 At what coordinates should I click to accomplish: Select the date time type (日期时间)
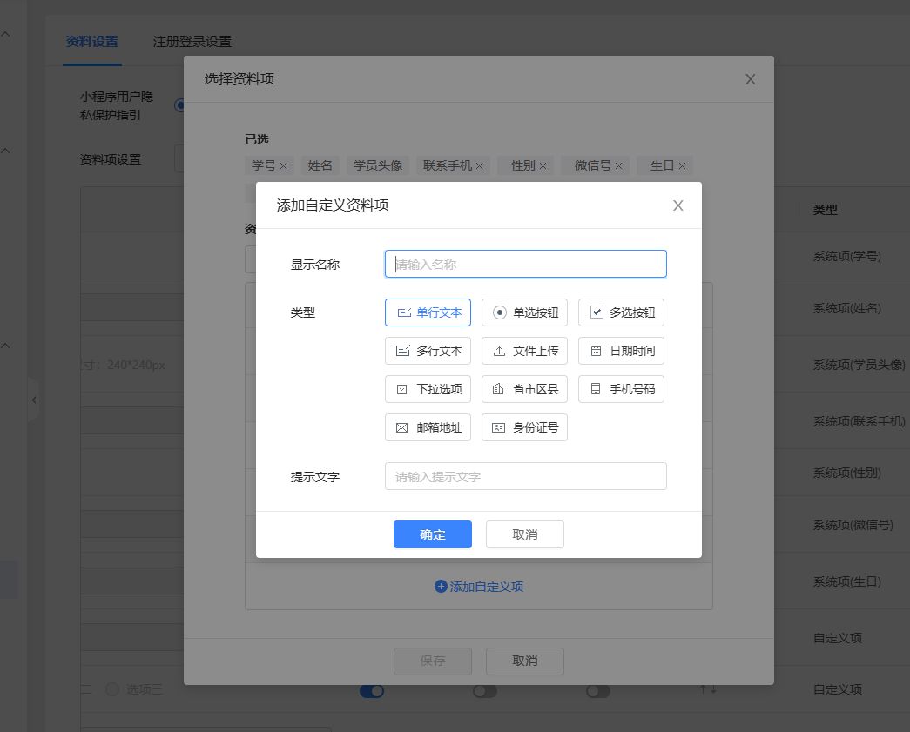(621, 351)
